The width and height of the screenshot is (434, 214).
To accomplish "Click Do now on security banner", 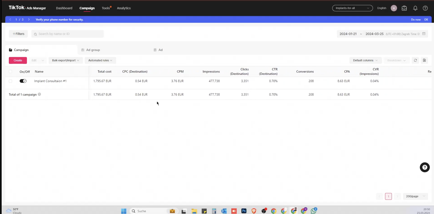I will [416, 20].
